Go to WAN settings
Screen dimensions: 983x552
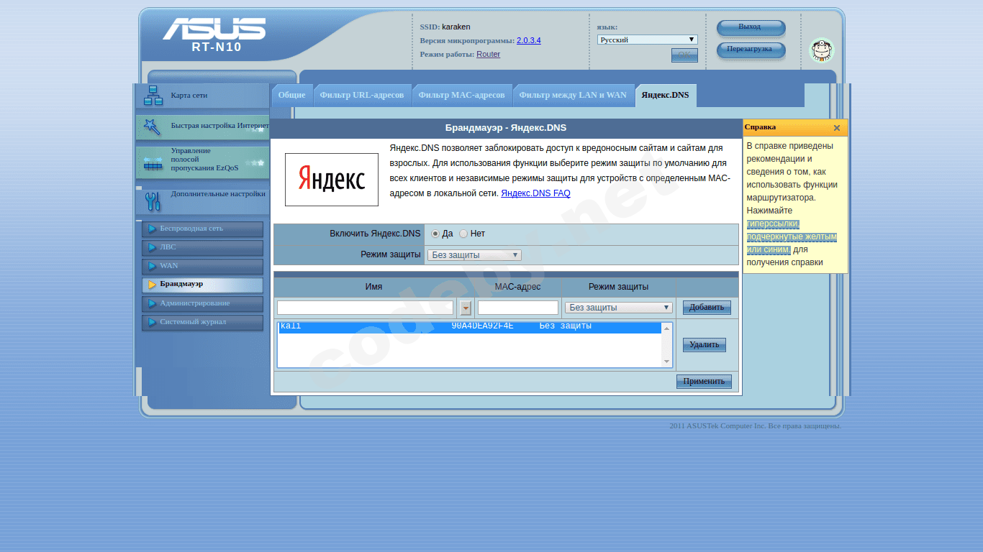tap(202, 267)
